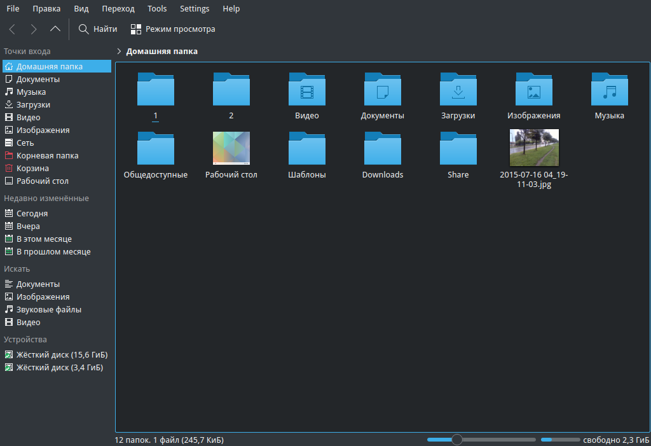
Task: Select the Share folder
Action: click(458, 148)
